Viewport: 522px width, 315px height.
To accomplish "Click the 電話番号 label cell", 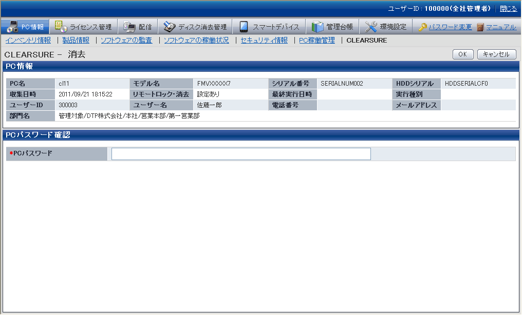I will pyautogui.click(x=293, y=105).
